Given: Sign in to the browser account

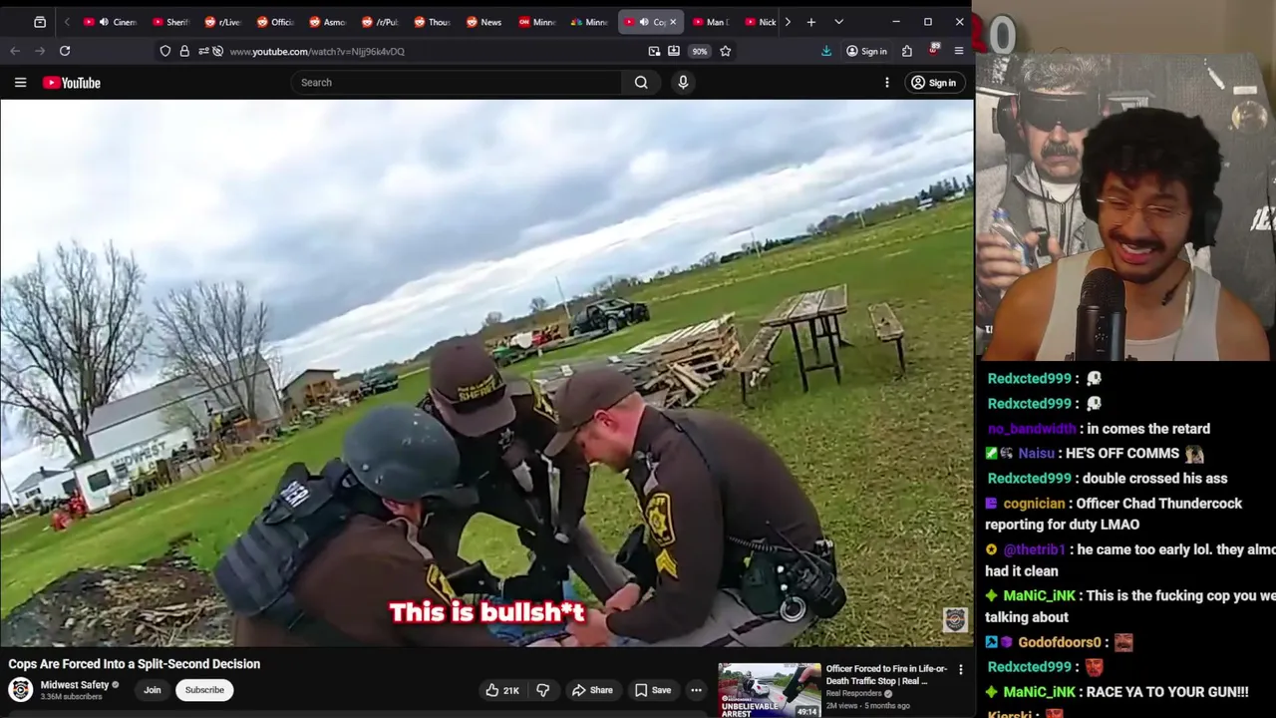Looking at the screenshot, I should click(x=866, y=51).
